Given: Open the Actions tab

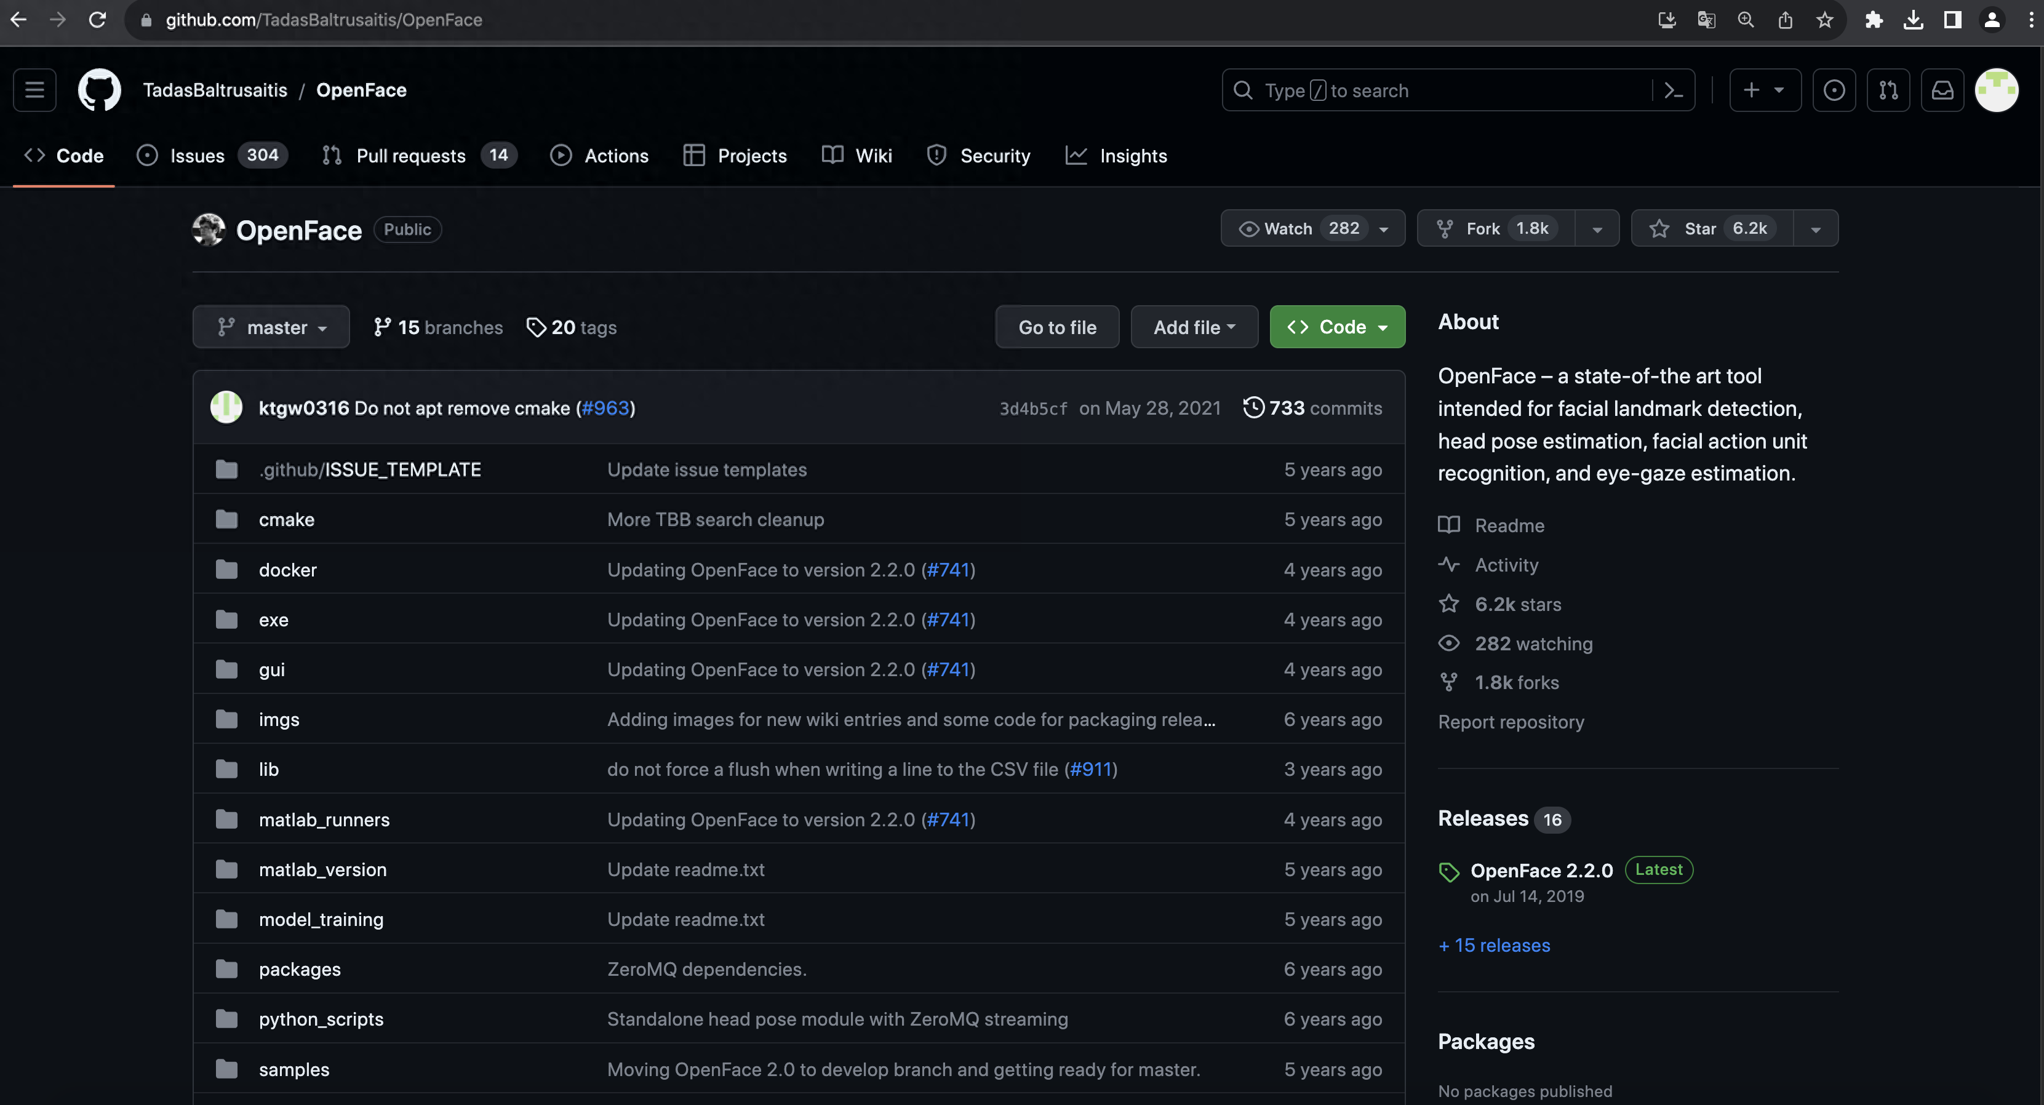Looking at the screenshot, I should [600, 156].
